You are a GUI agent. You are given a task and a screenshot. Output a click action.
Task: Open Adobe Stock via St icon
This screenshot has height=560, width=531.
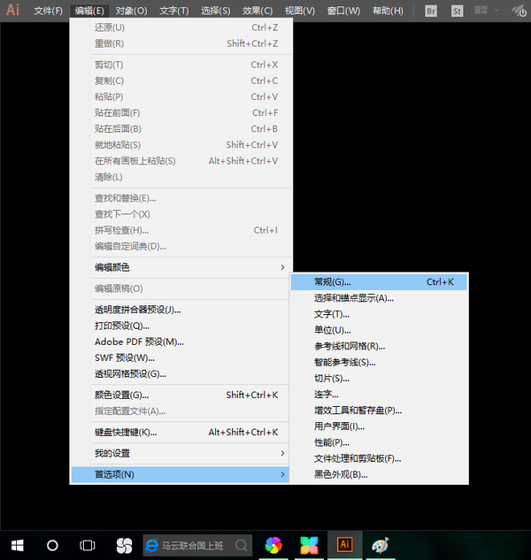(457, 12)
